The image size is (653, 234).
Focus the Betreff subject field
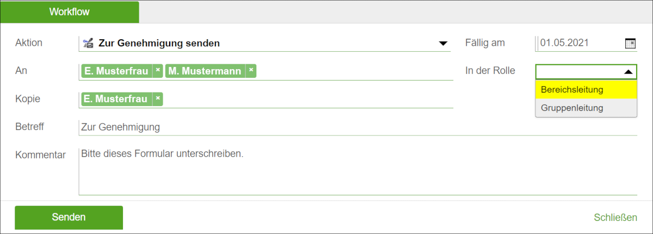pyautogui.click(x=358, y=127)
